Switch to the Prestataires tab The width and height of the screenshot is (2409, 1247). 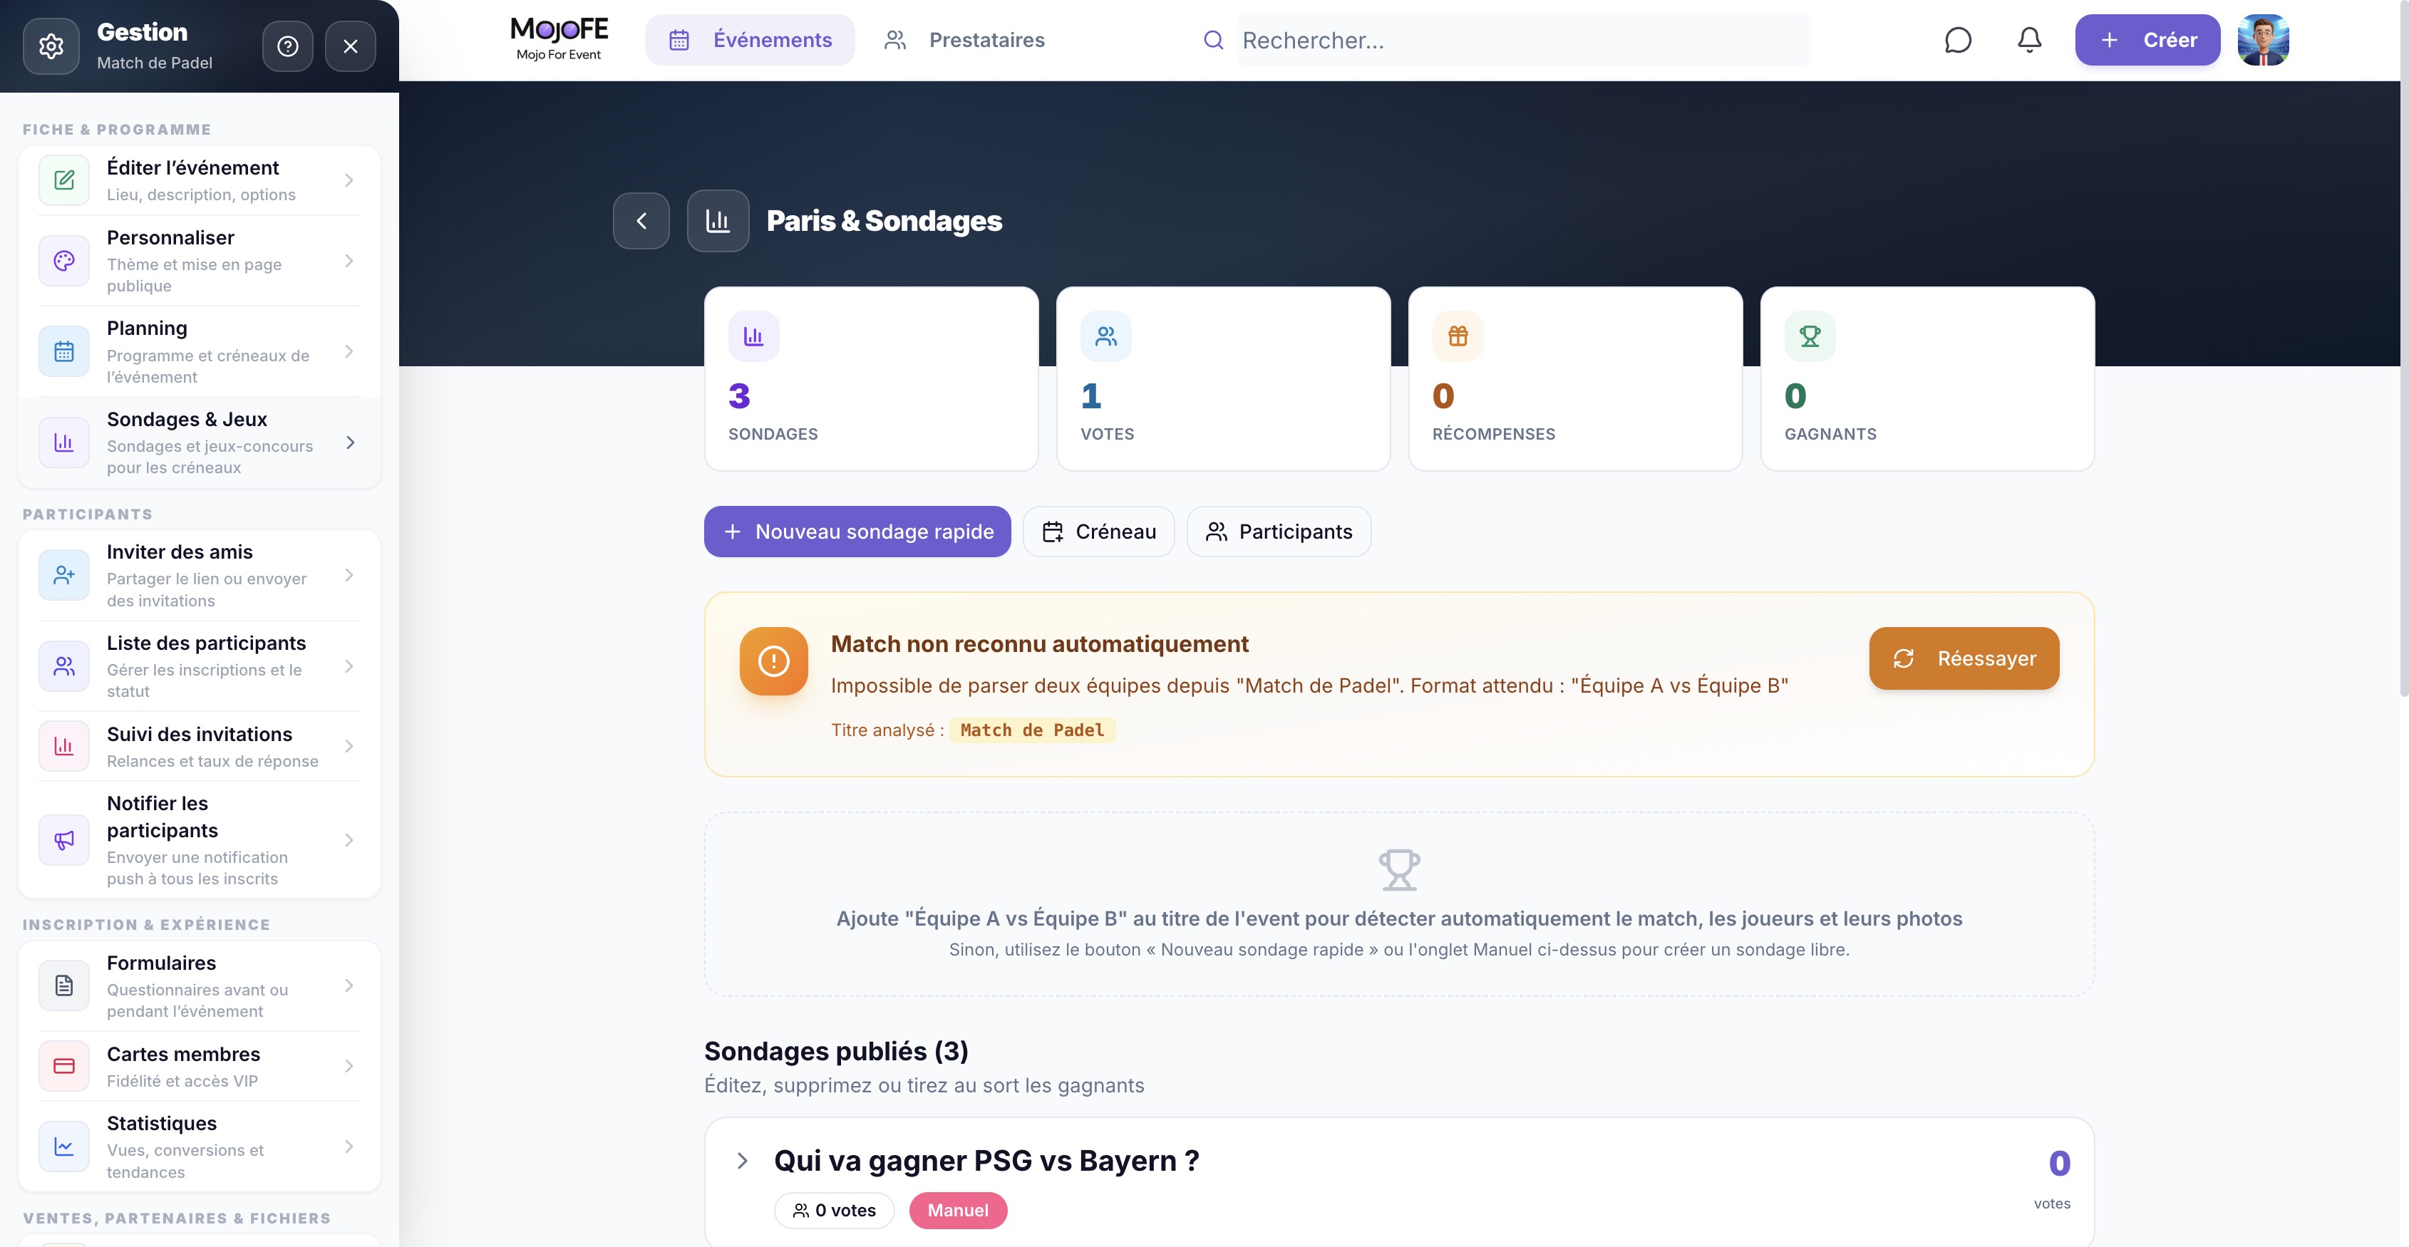pos(964,40)
